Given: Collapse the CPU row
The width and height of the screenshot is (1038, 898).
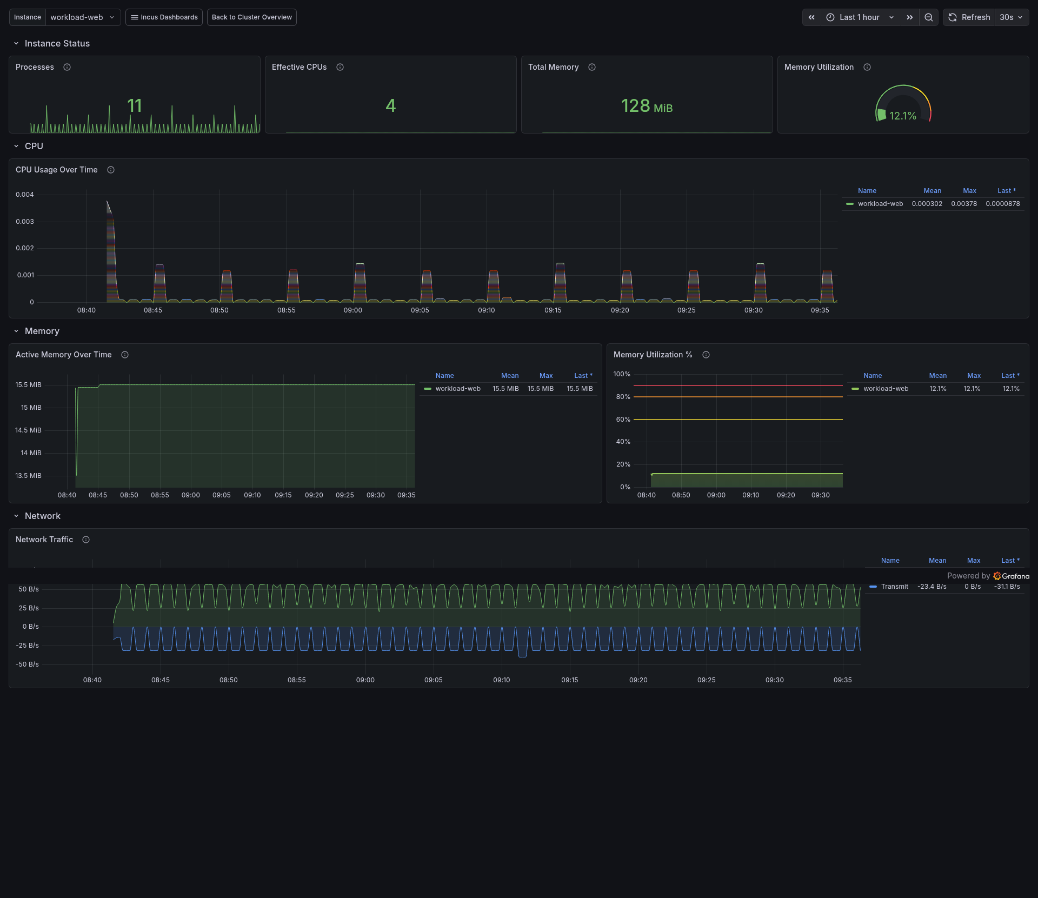Looking at the screenshot, I should (x=16, y=146).
